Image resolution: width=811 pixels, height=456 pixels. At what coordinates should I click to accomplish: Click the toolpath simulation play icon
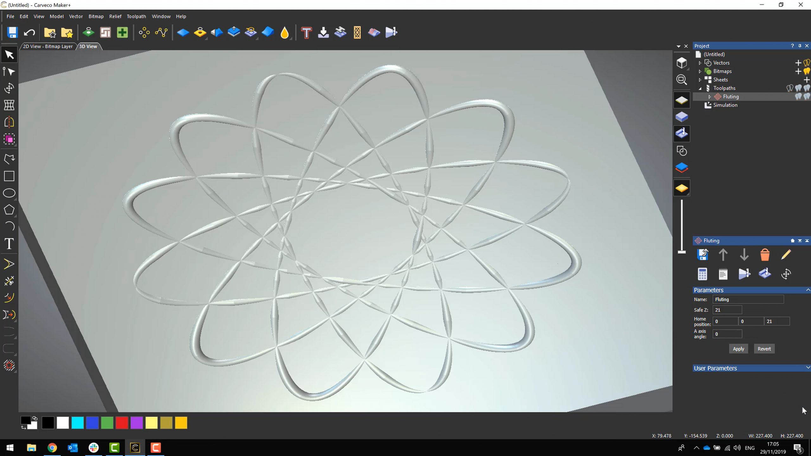[744, 274]
